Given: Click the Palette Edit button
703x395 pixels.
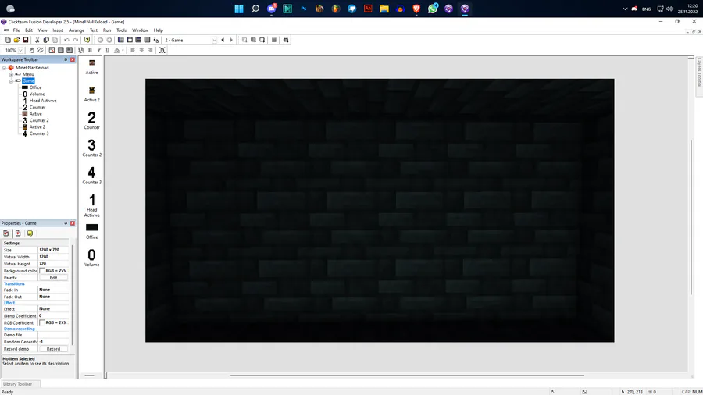Looking at the screenshot, I should click(53, 278).
